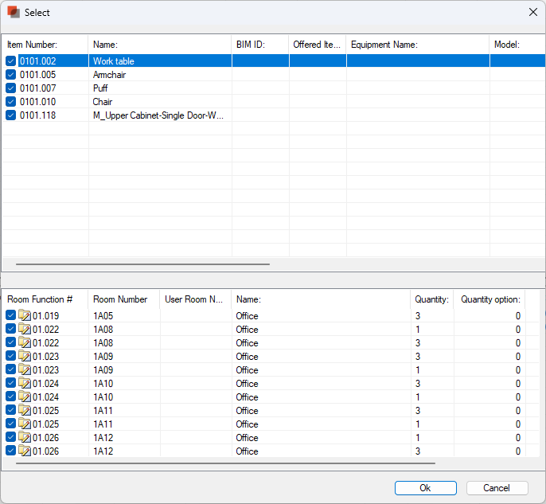Click room icon on 01.025 row with quantity 1
This screenshot has width=546, height=504.
(25, 424)
